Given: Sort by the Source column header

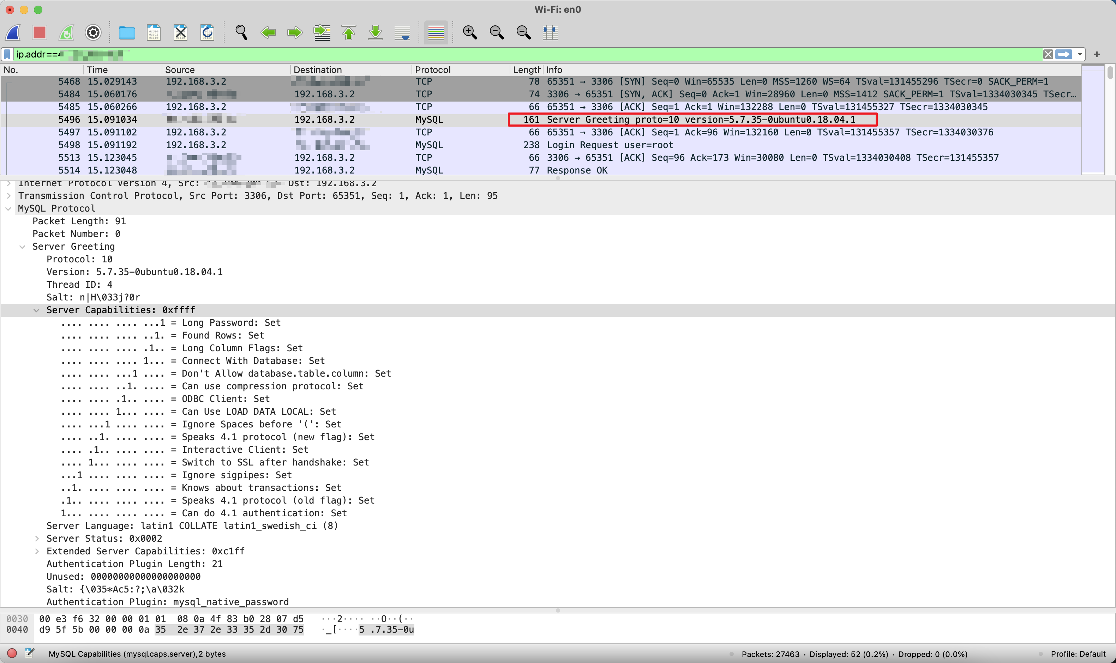Looking at the screenshot, I should [x=226, y=70].
